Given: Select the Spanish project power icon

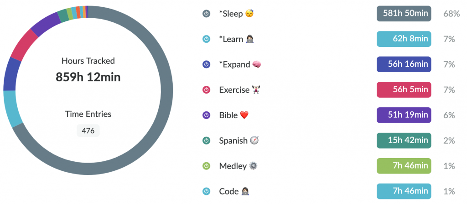Looking at the screenshot, I should point(207,140).
